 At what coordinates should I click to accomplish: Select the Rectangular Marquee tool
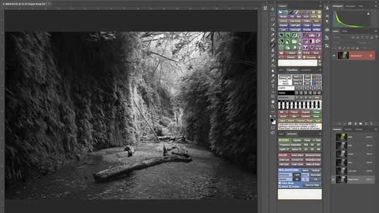coord(272,14)
